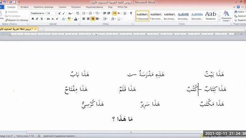Center the paragraph
This screenshot has width=246, height=138.
tap(88, 19)
